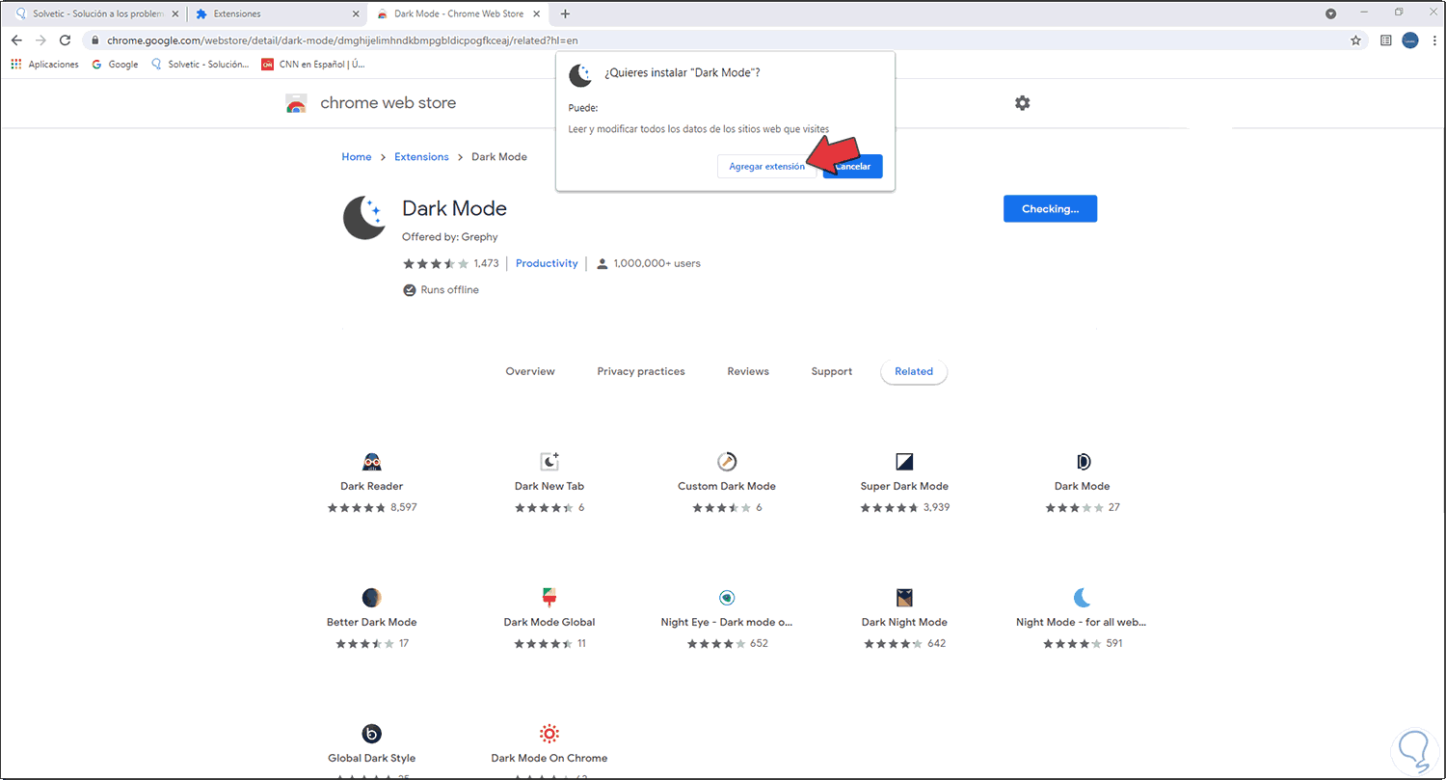Open the Chrome profile avatar
The image size is (1446, 780).
point(1410,40)
